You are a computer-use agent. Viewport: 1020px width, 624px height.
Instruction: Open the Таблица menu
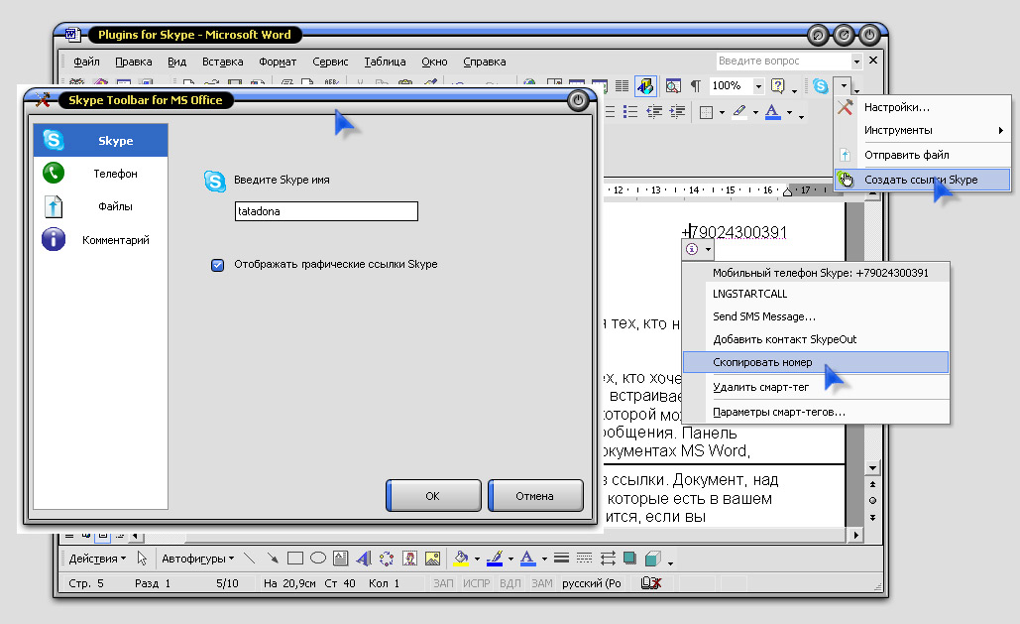[385, 62]
